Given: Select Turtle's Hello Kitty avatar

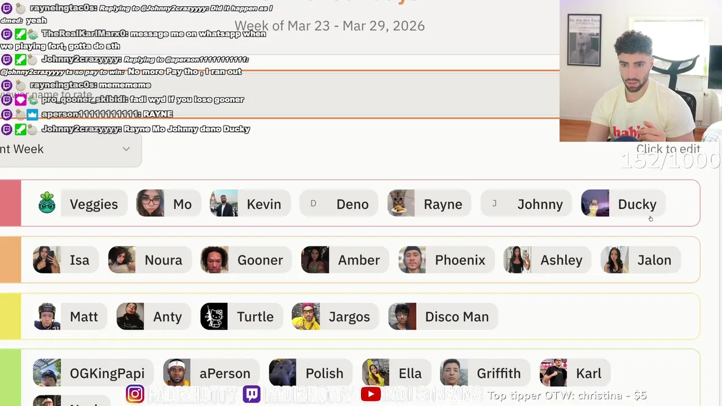Looking at the screenshot, I should coord(214,316).
